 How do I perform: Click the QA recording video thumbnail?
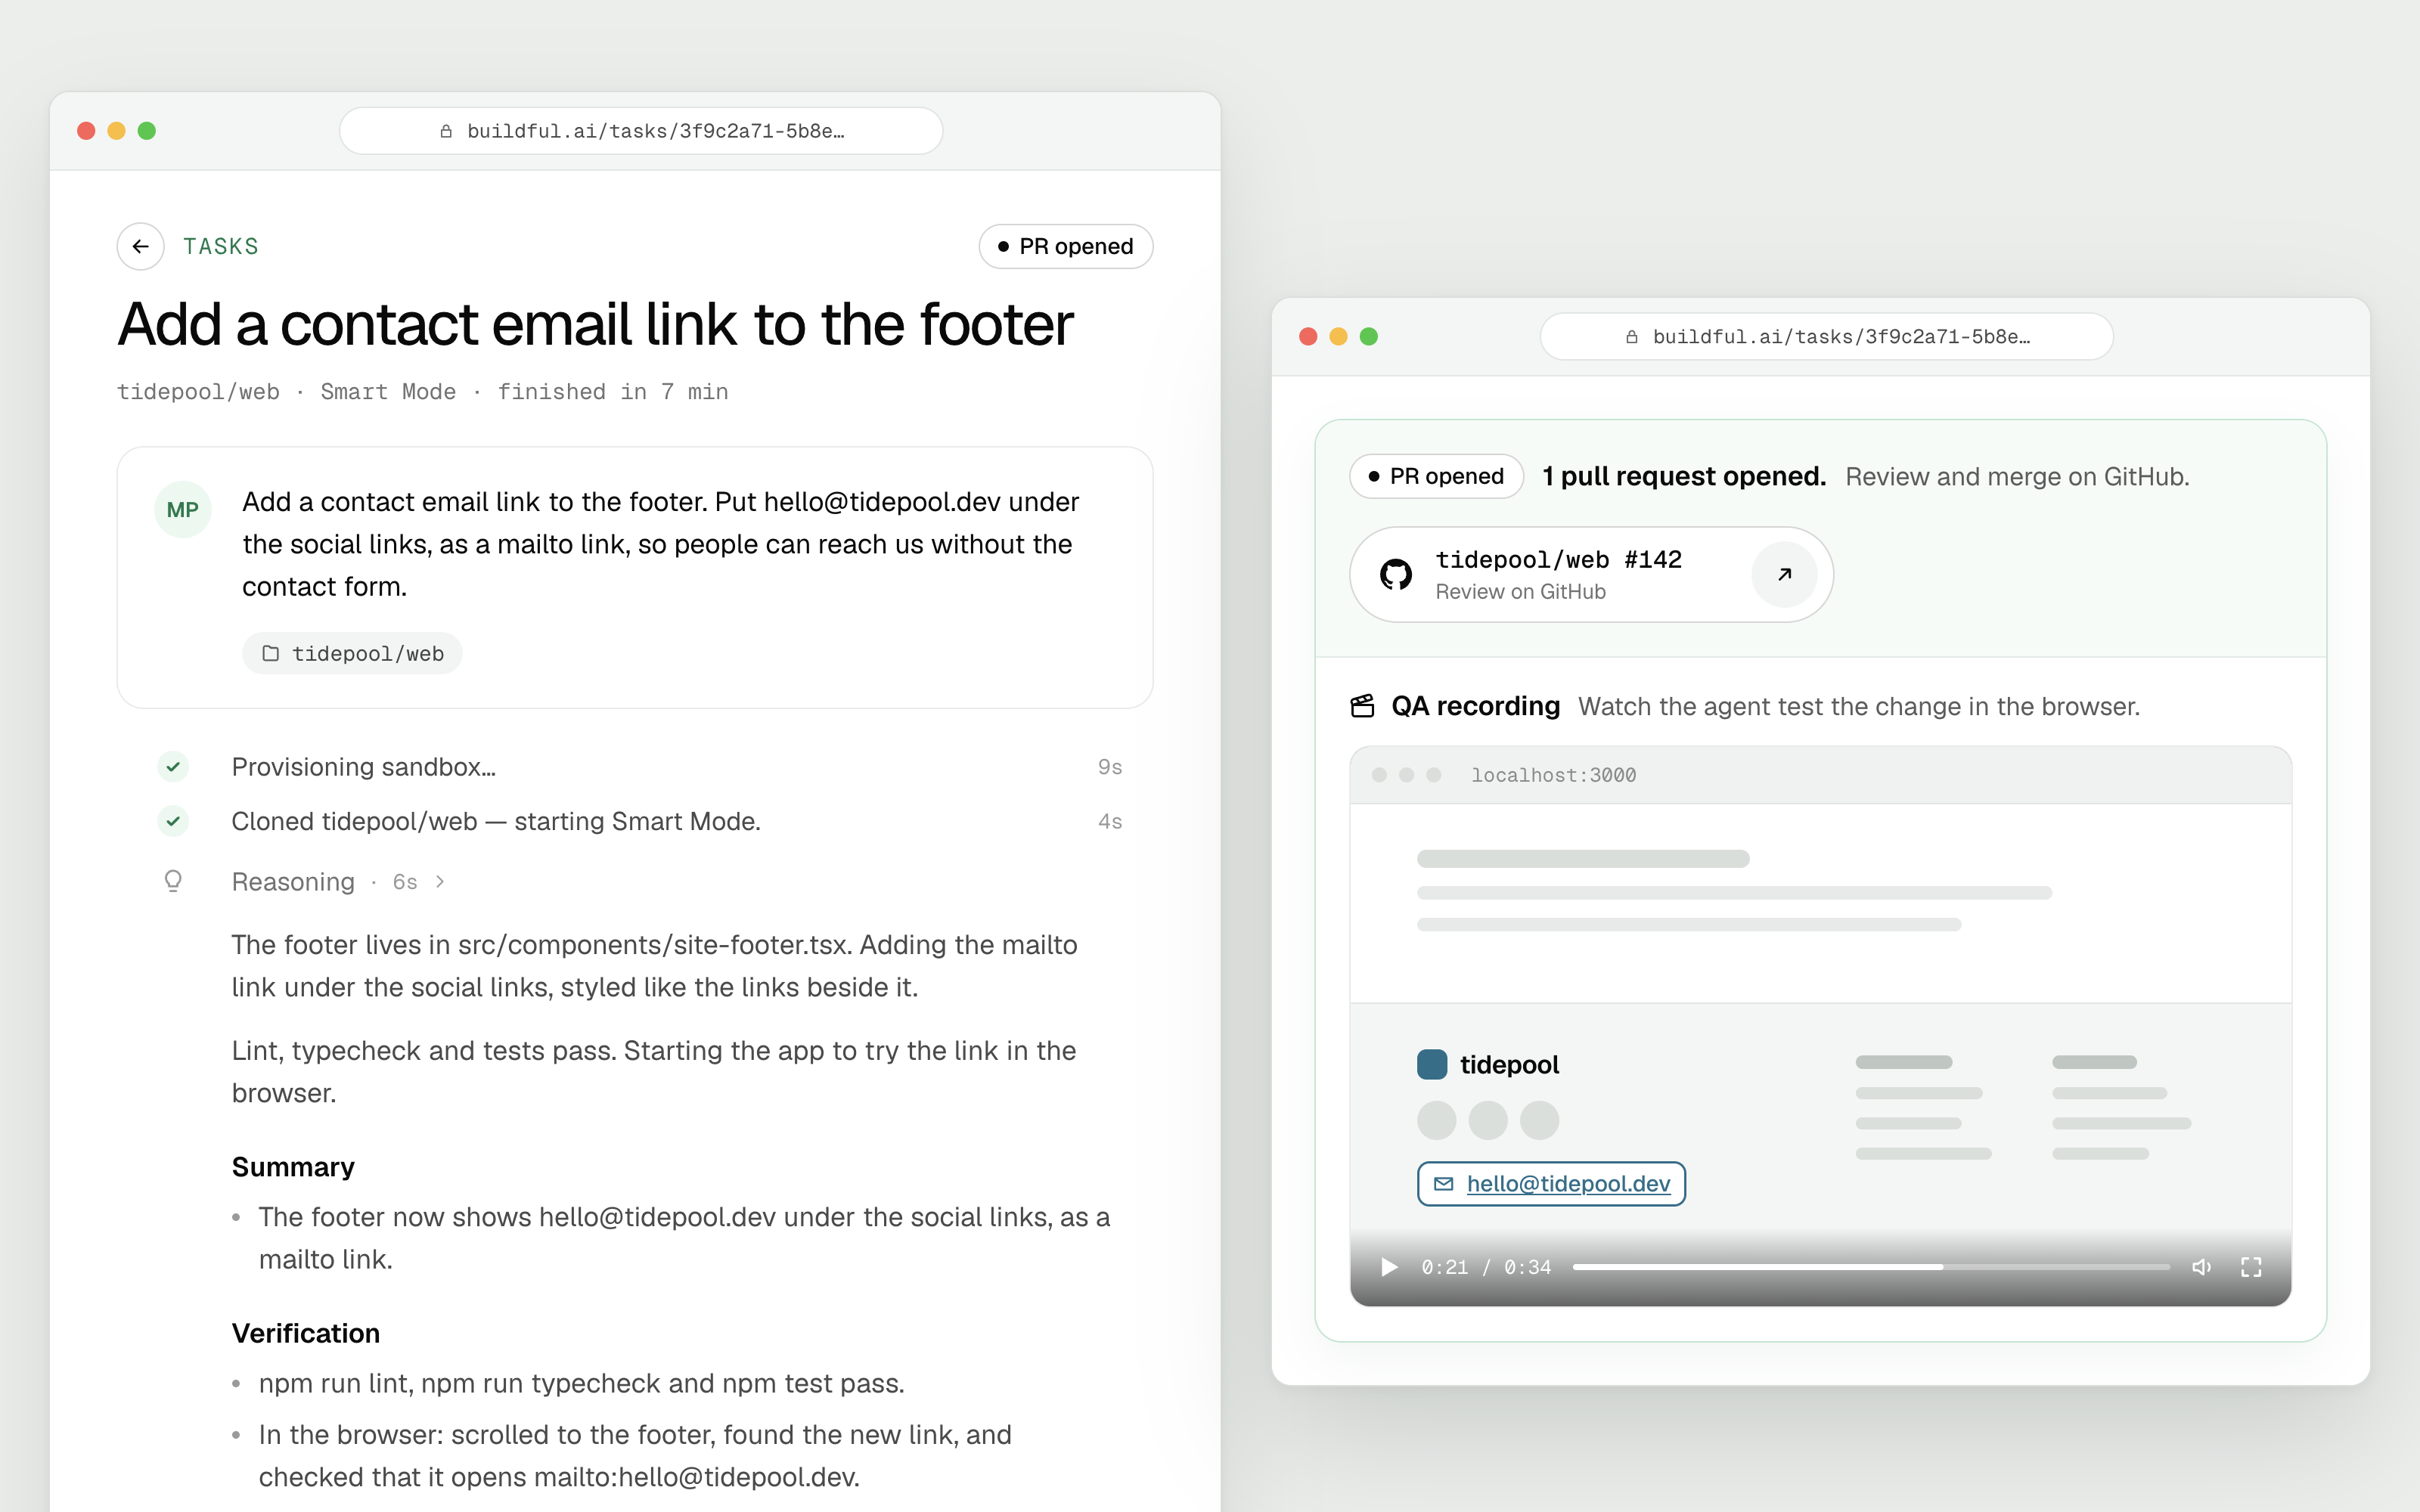[1820, 1025]
